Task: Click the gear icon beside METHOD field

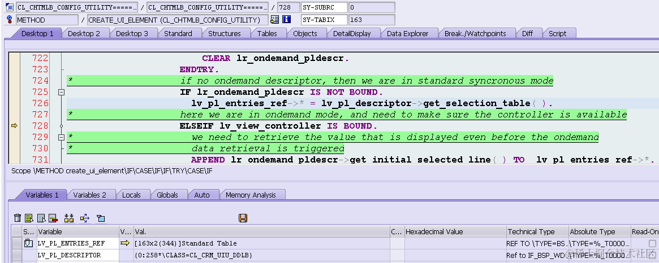Action: pos(9,19)
